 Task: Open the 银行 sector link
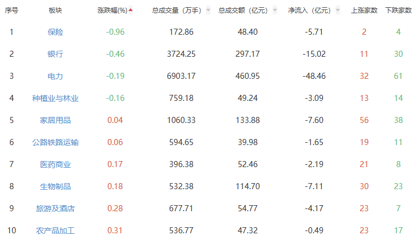[x=55, y=54]
